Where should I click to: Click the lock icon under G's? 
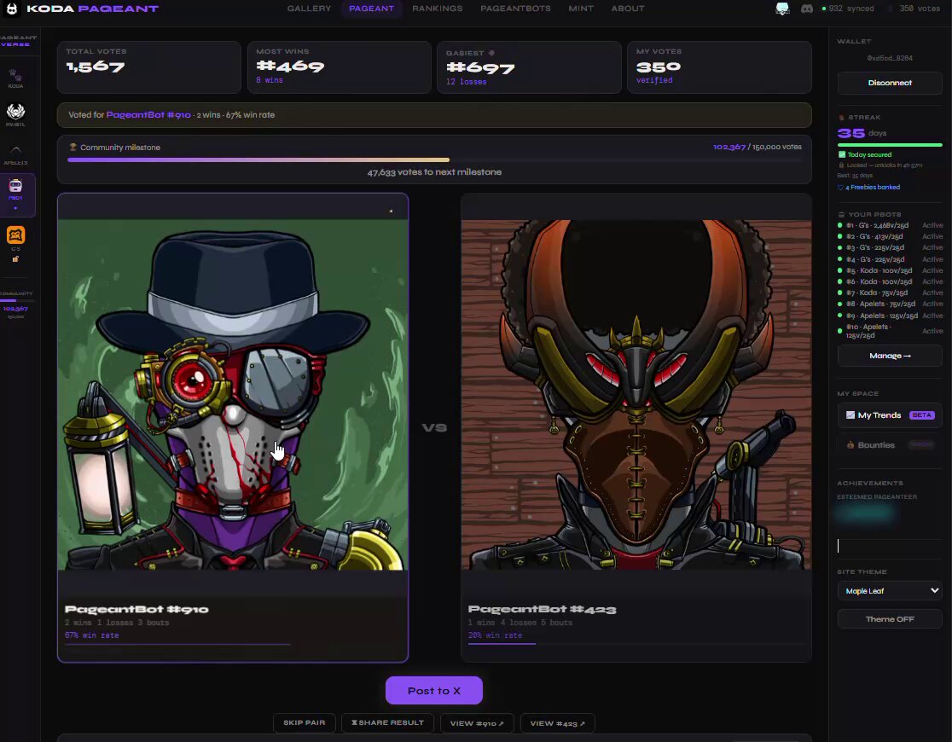coord(16,259)
